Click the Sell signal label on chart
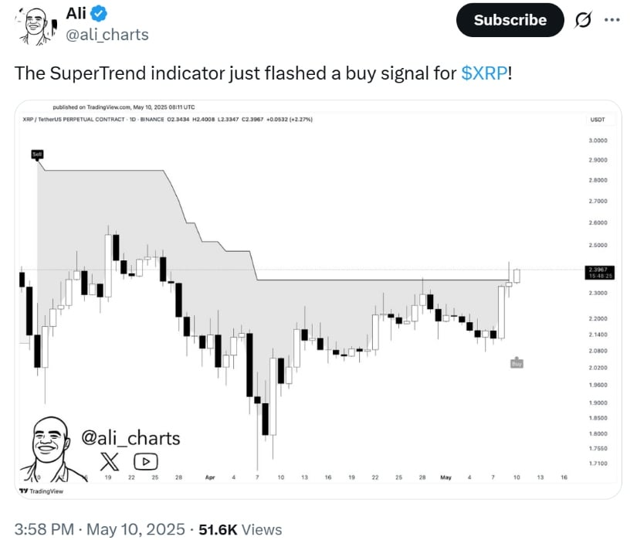This screenshot has height=540, width=637. 37,155
